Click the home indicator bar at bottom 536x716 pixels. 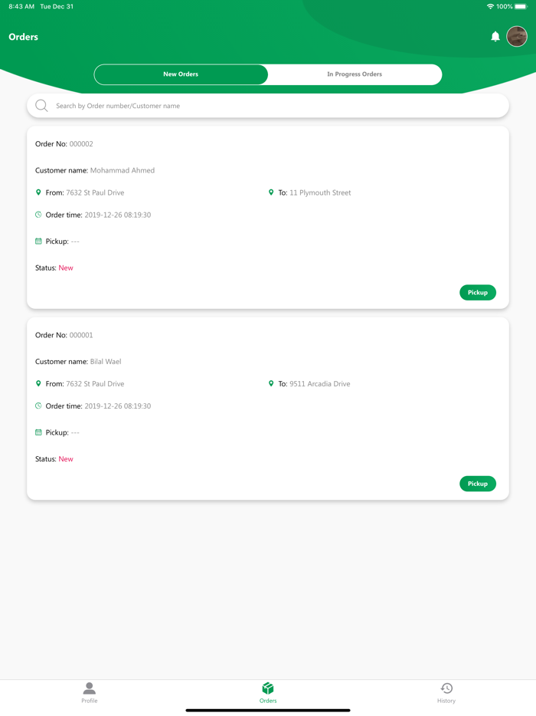pyautogui.click(x=268, y=709)
